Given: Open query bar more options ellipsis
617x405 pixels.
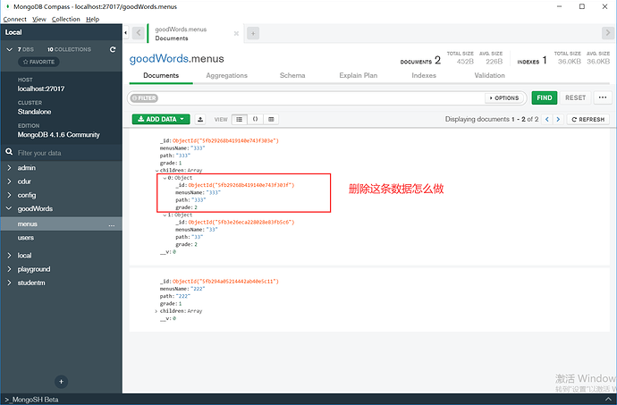Looking at the screenshot, I should point(602,97).
